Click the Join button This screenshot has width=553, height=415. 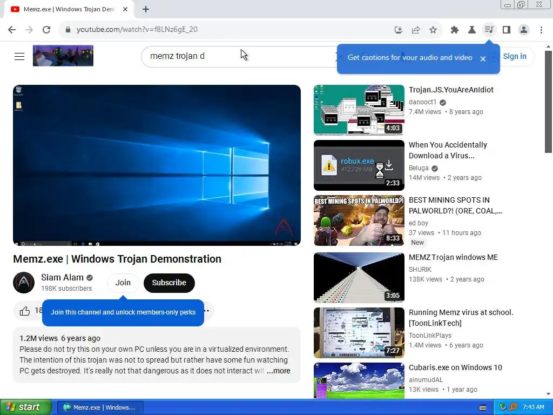coord(123,283)
